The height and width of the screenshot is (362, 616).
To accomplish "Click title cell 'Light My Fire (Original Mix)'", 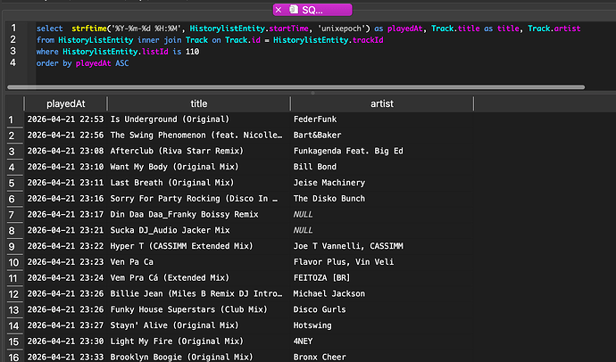I will pyautogui.click(x=199, y=341).
